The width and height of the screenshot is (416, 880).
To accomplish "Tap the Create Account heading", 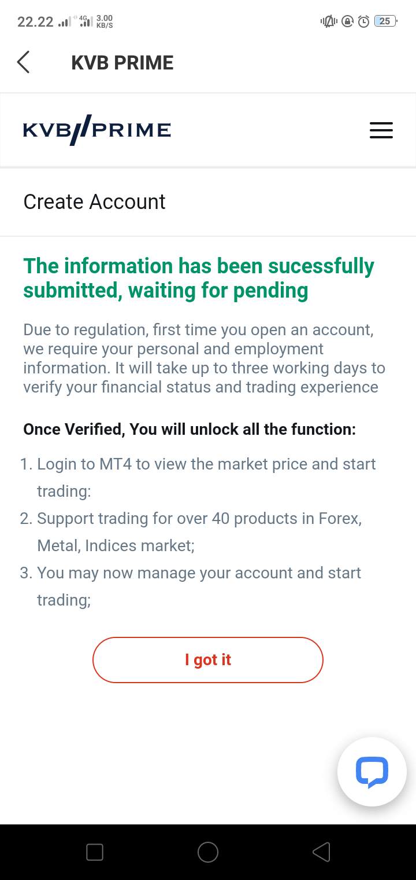I will [x=94, y=201].
